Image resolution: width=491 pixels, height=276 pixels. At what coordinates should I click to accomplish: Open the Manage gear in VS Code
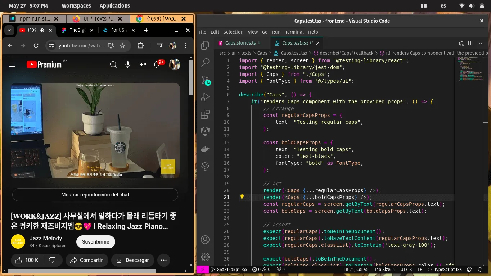tap(205, 257)
